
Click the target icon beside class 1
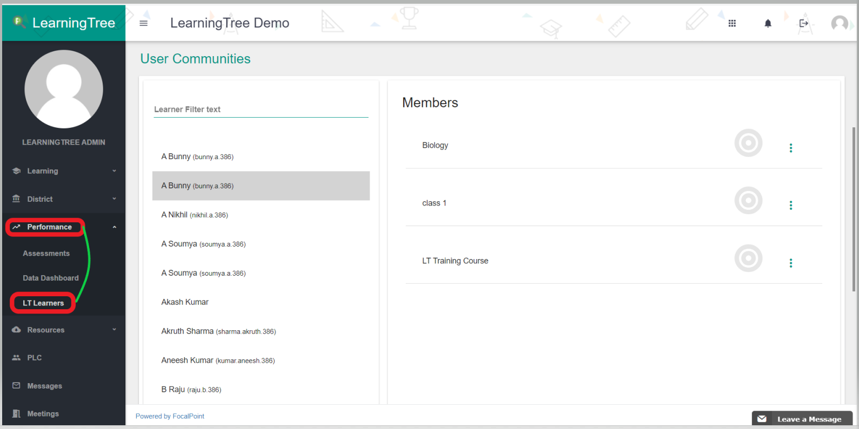pos(748,201)
